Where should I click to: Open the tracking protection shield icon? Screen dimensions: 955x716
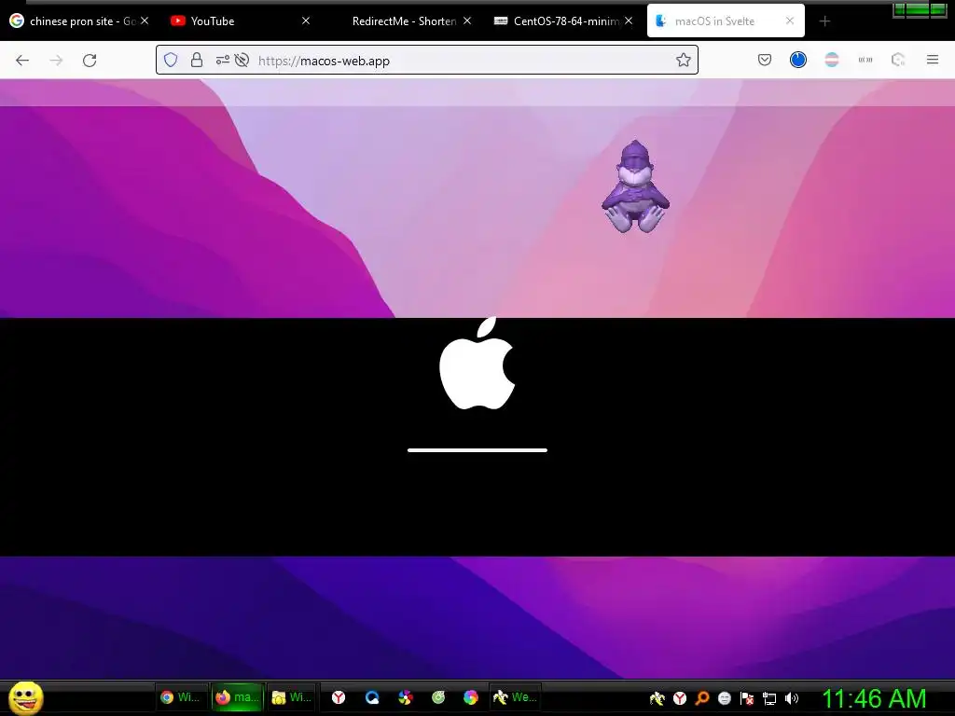(x=171, y=60)
